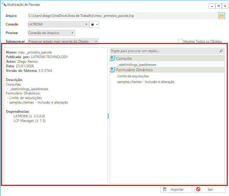Click the Sair button

point(210,189)
